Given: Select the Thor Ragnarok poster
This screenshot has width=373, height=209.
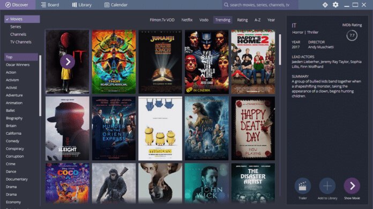Looking at the screenshot, I should tap(114, 61).
